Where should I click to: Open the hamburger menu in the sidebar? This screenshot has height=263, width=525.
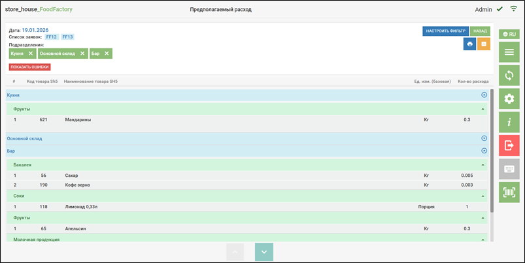tap(509, 51)
